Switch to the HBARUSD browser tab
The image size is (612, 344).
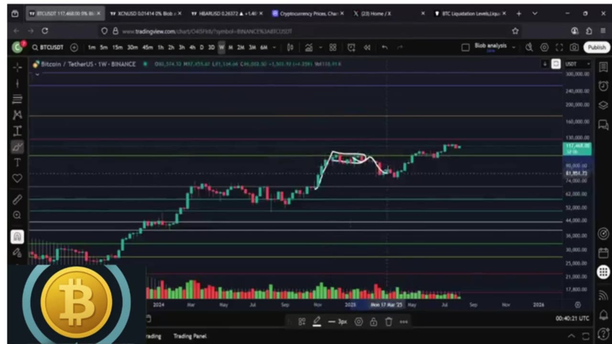227,14
